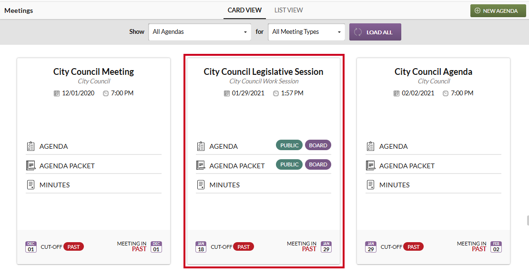Click Minutes document icon in Legislative Session card
Screen dimensions: 529x276
(201, 184)
